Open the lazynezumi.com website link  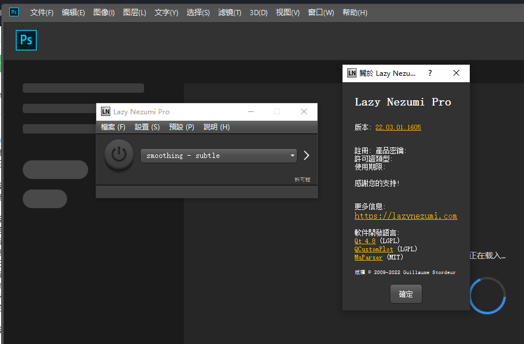406,215
